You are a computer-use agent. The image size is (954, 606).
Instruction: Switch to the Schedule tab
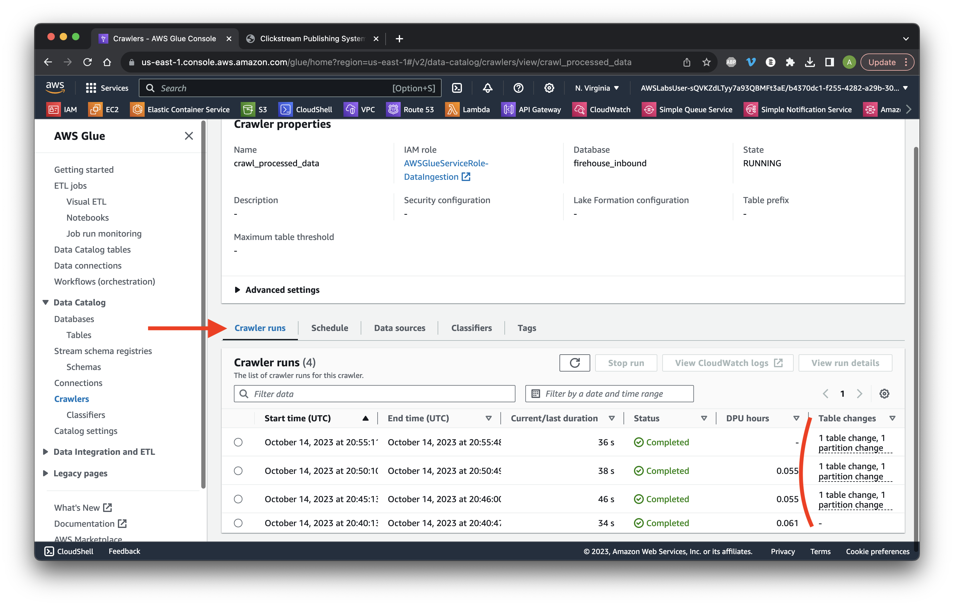(330, 328)
